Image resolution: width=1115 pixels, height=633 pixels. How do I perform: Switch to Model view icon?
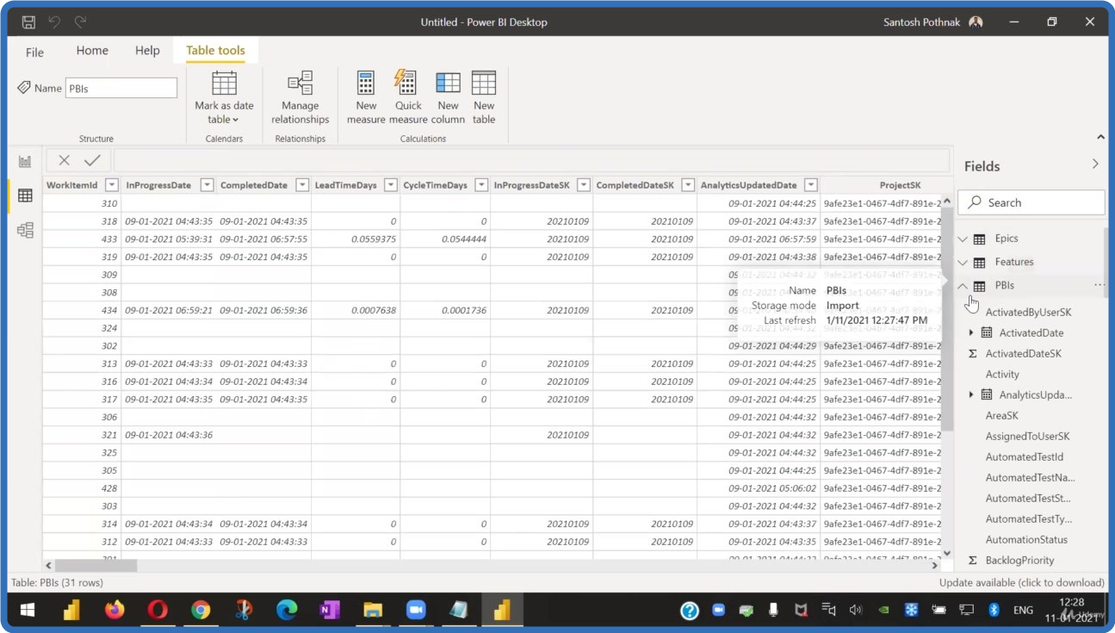coord(25,230)
